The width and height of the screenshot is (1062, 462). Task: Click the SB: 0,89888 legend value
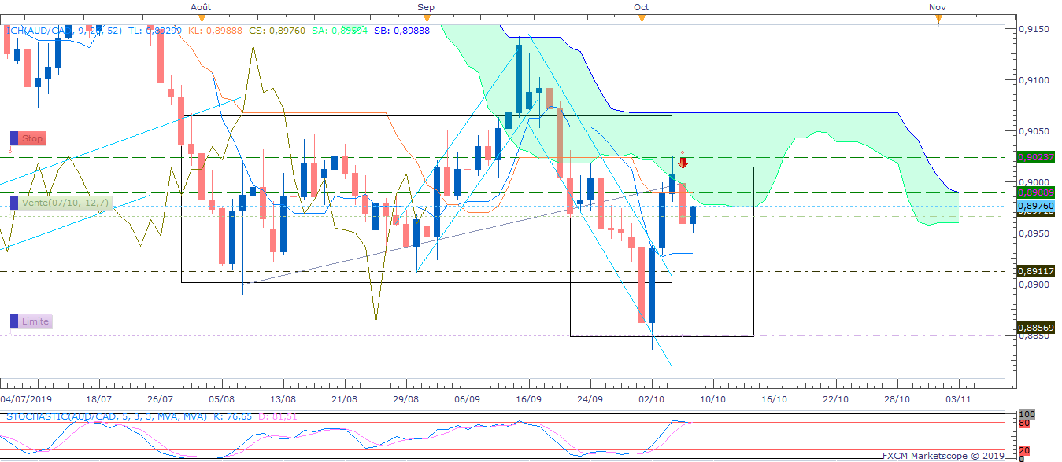(401, 31)
